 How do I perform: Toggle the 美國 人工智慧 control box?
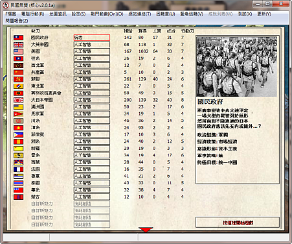coord(92,51)
